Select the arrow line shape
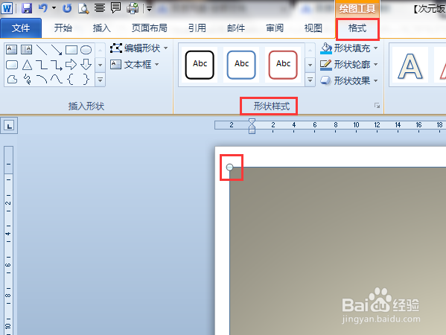The width and height of the screenshot is (446, 335). 57,50
